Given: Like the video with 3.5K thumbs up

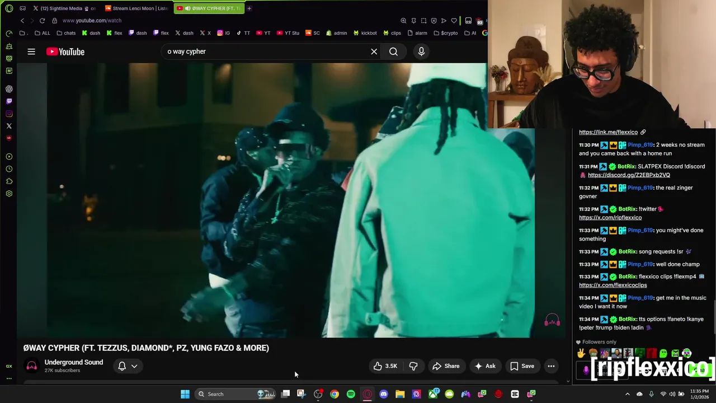Looking at the screenshot, I should (385, 366).
